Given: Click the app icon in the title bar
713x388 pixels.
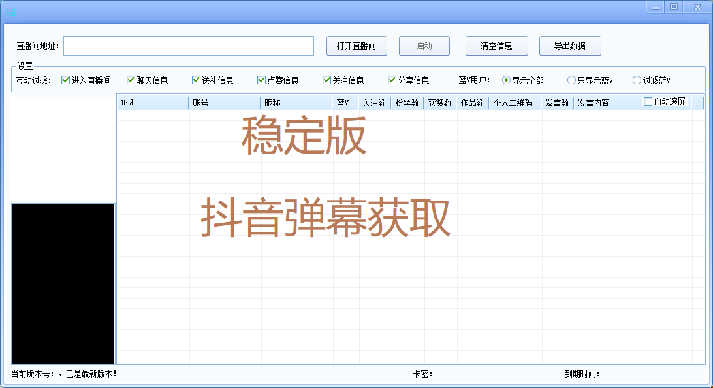Looking at the screenshot, I should point(11,12).
